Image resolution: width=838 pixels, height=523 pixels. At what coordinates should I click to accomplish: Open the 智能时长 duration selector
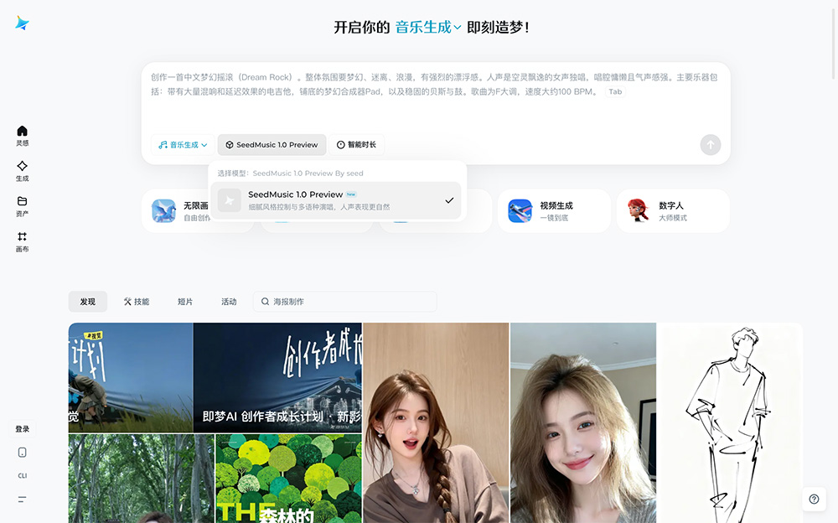click(x=356, y=145)
